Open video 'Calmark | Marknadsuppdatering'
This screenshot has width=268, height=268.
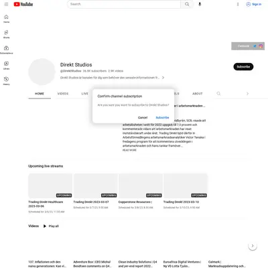(x=226, y=264)
